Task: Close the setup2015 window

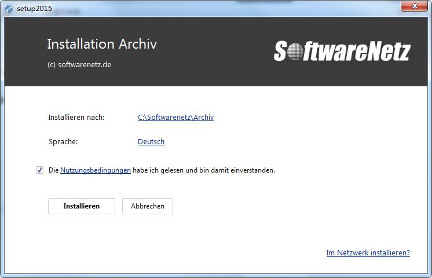Action: (414, 6)
